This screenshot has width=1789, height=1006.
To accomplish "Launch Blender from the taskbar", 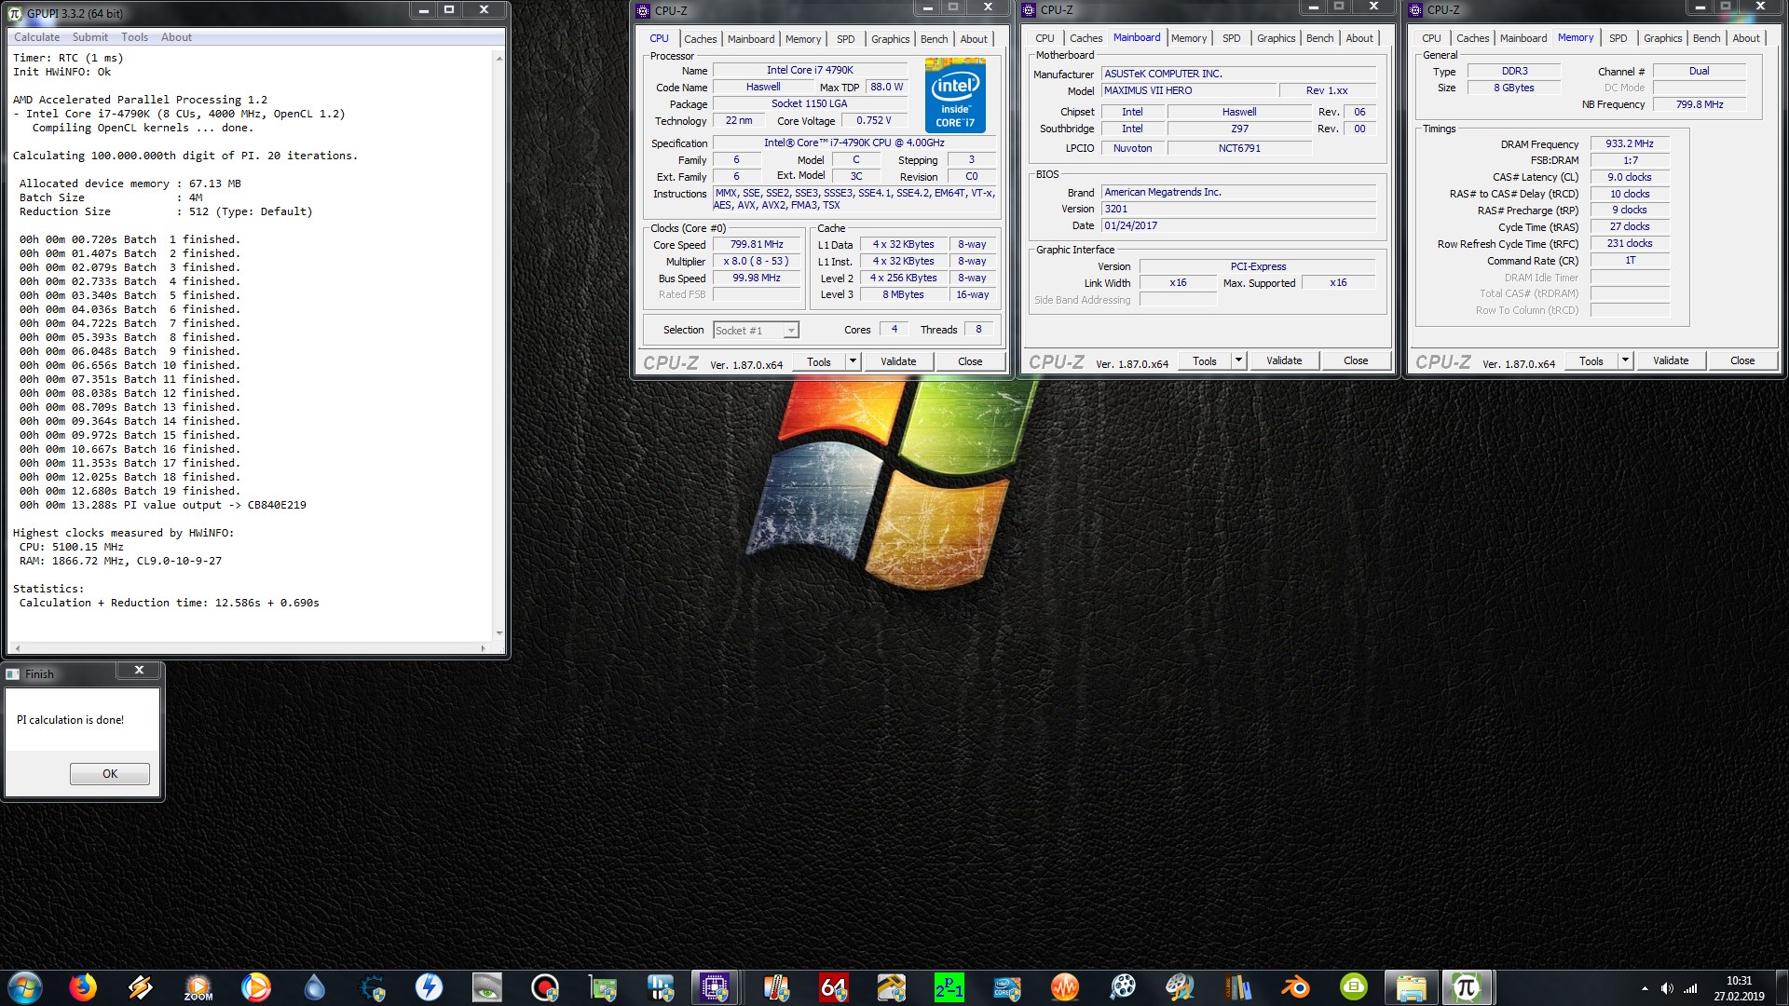I will (x=1296, y=987).
